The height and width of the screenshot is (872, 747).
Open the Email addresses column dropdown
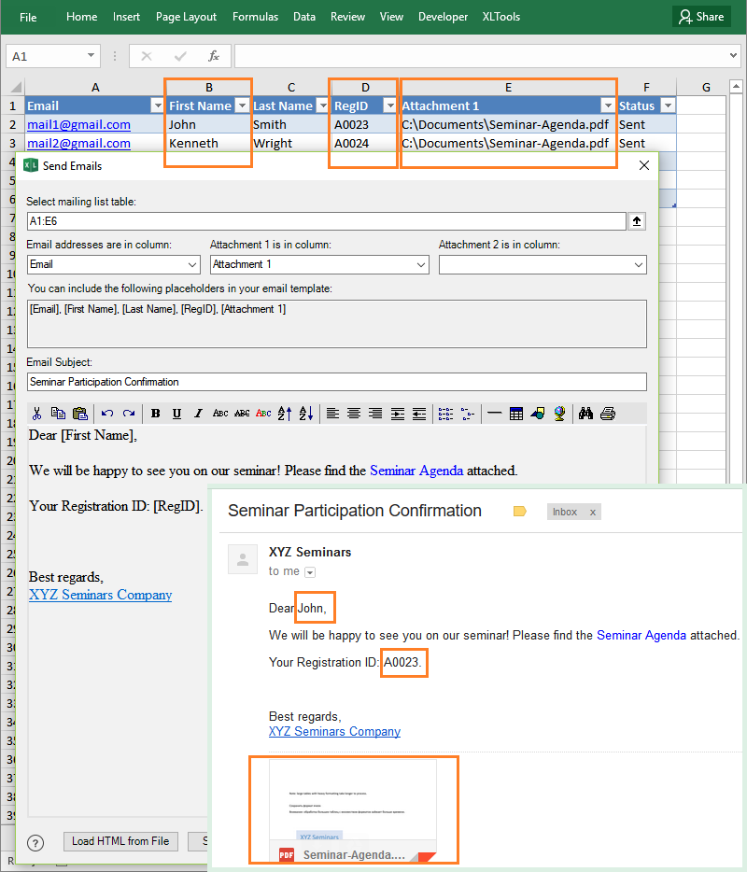coord(193,264)
